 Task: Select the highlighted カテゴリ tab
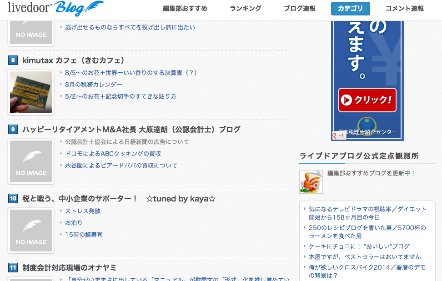(351, 9)
